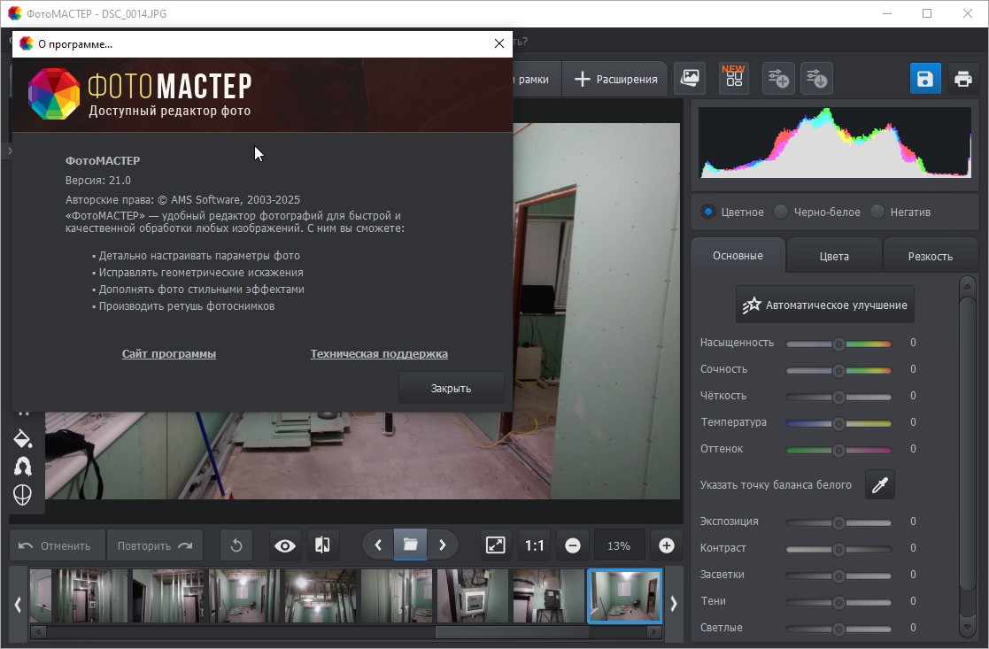Viewport: 989px width, 649px height.
Task: Open the Техническая поддержка link
Action: coord(379,354)
